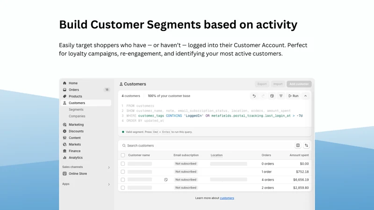This screenshot has height=210, width=374.
Task: Open Home in the sidebar
Action: 73,83
